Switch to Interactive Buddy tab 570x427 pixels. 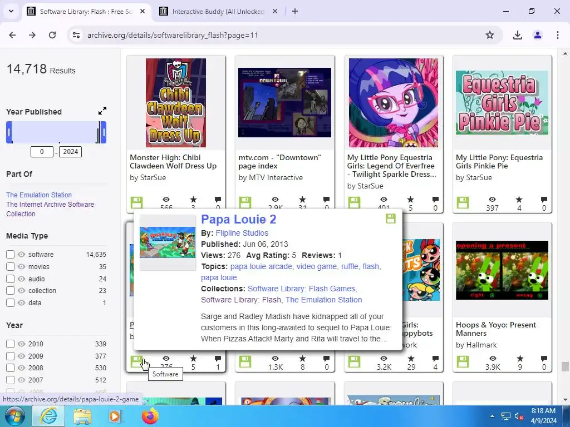coord(218,11)
